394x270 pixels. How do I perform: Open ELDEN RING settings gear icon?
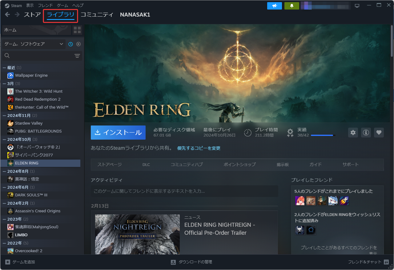pos(353,133)
